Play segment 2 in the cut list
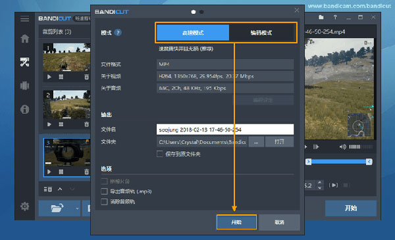 point(49,124)
